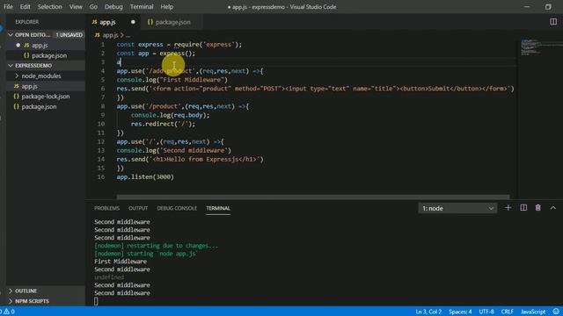Click 'First Middleware' string on line 5
The width and height of the screenshot is (563, 316).
194,80
